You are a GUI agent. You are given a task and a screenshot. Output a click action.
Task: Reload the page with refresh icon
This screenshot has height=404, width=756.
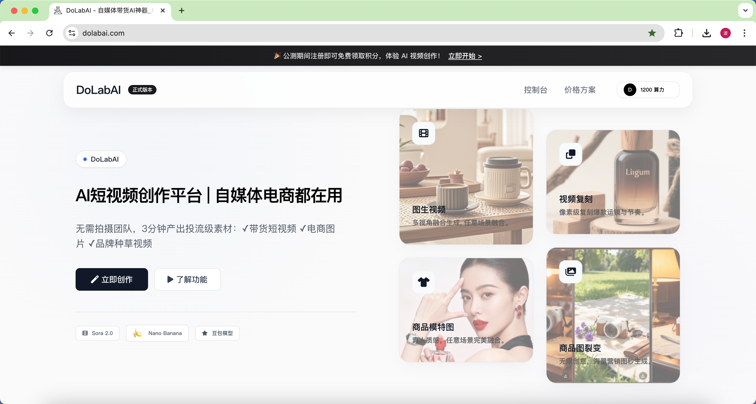(49, 33)
